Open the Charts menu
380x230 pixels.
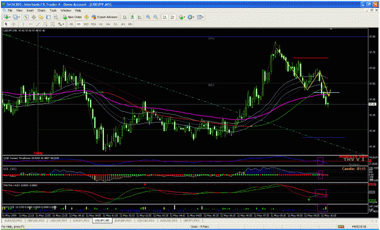[41, 11]
